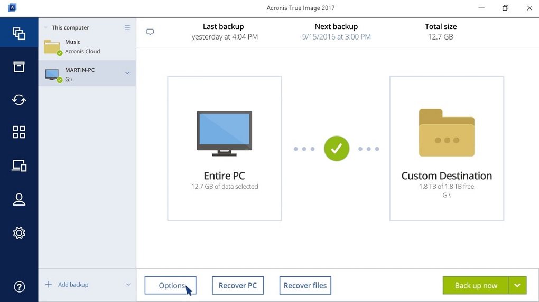Click the Total size 12.7 GB value
This screenshot has width=539, height=302.
(441, 37)
